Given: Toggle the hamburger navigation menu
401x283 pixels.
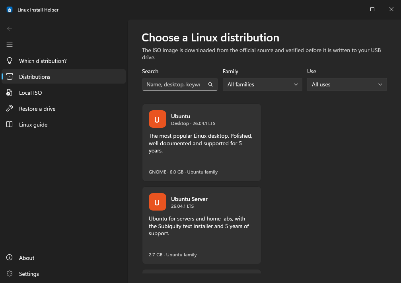Looking at the screenshot, I should pyautogui.click(x=10, y=45).
